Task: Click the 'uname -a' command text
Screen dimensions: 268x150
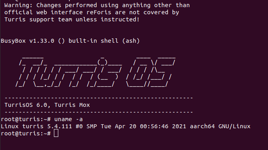Action: pyautogui.click(x=69, y=119)
